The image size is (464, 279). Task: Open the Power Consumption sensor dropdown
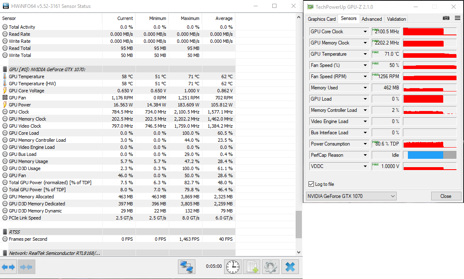tap(365, 144)
